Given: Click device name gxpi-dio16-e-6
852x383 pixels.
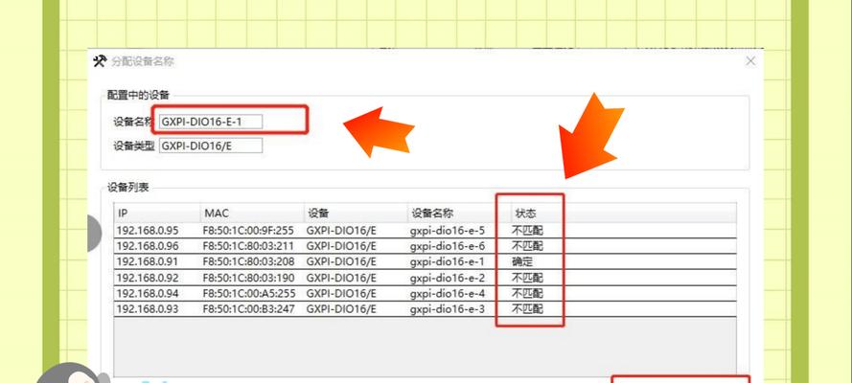Looking at the screenshot, I should coord(448,246).
